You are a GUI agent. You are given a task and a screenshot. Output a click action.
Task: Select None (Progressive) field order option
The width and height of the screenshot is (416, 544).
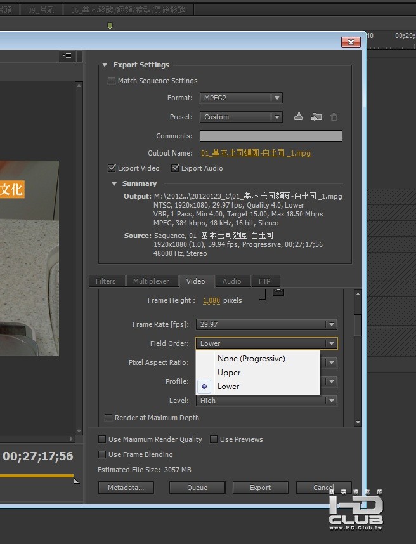tap(251, 359)
